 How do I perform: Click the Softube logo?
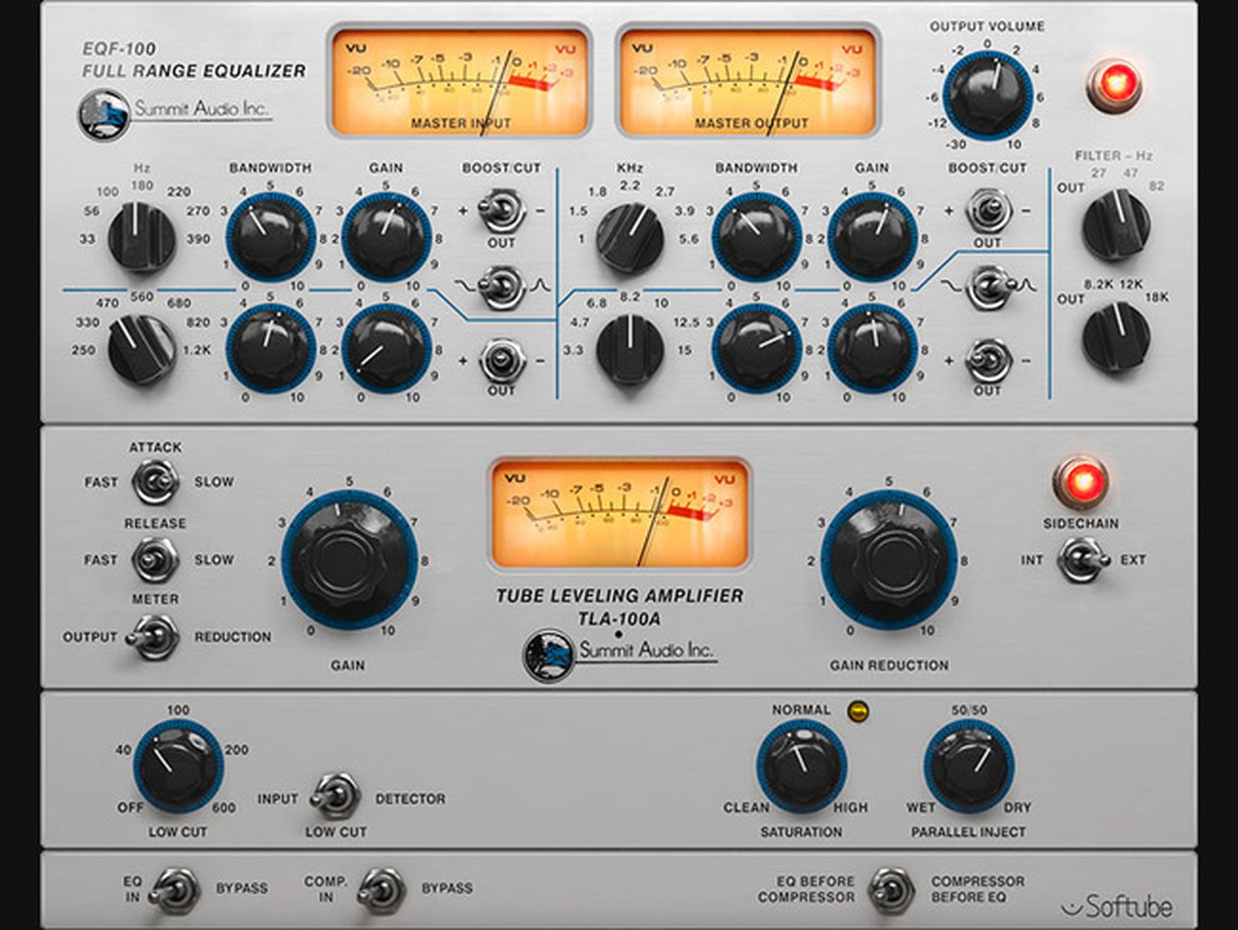[x=1117, y=907]
